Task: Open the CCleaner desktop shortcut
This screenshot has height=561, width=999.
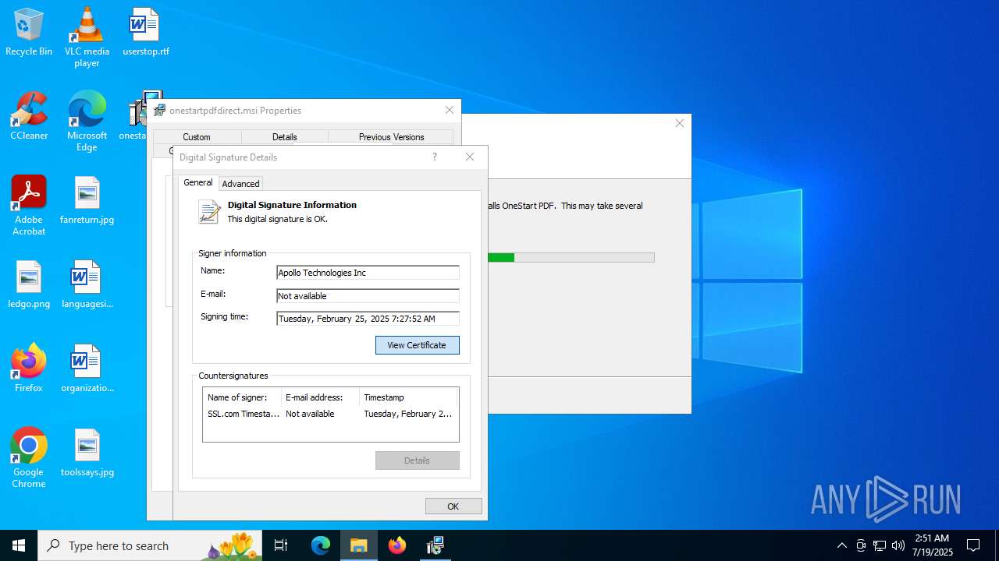Action: coord(29,116)
